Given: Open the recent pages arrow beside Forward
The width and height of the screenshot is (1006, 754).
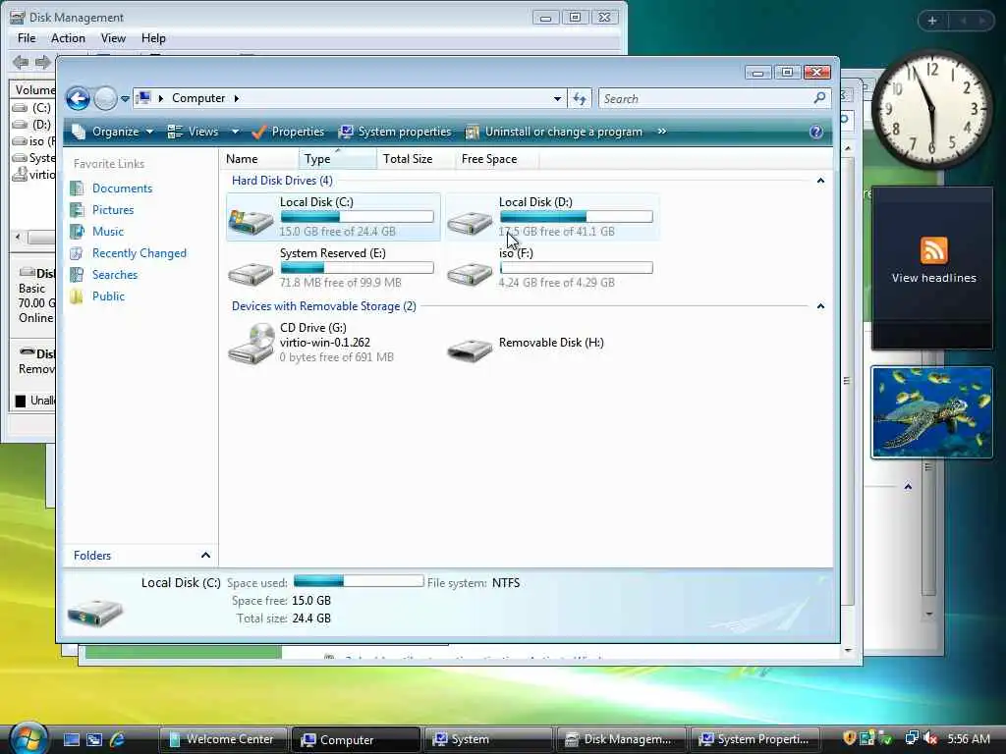Looking at the screenshot, I should coord(125,99).
